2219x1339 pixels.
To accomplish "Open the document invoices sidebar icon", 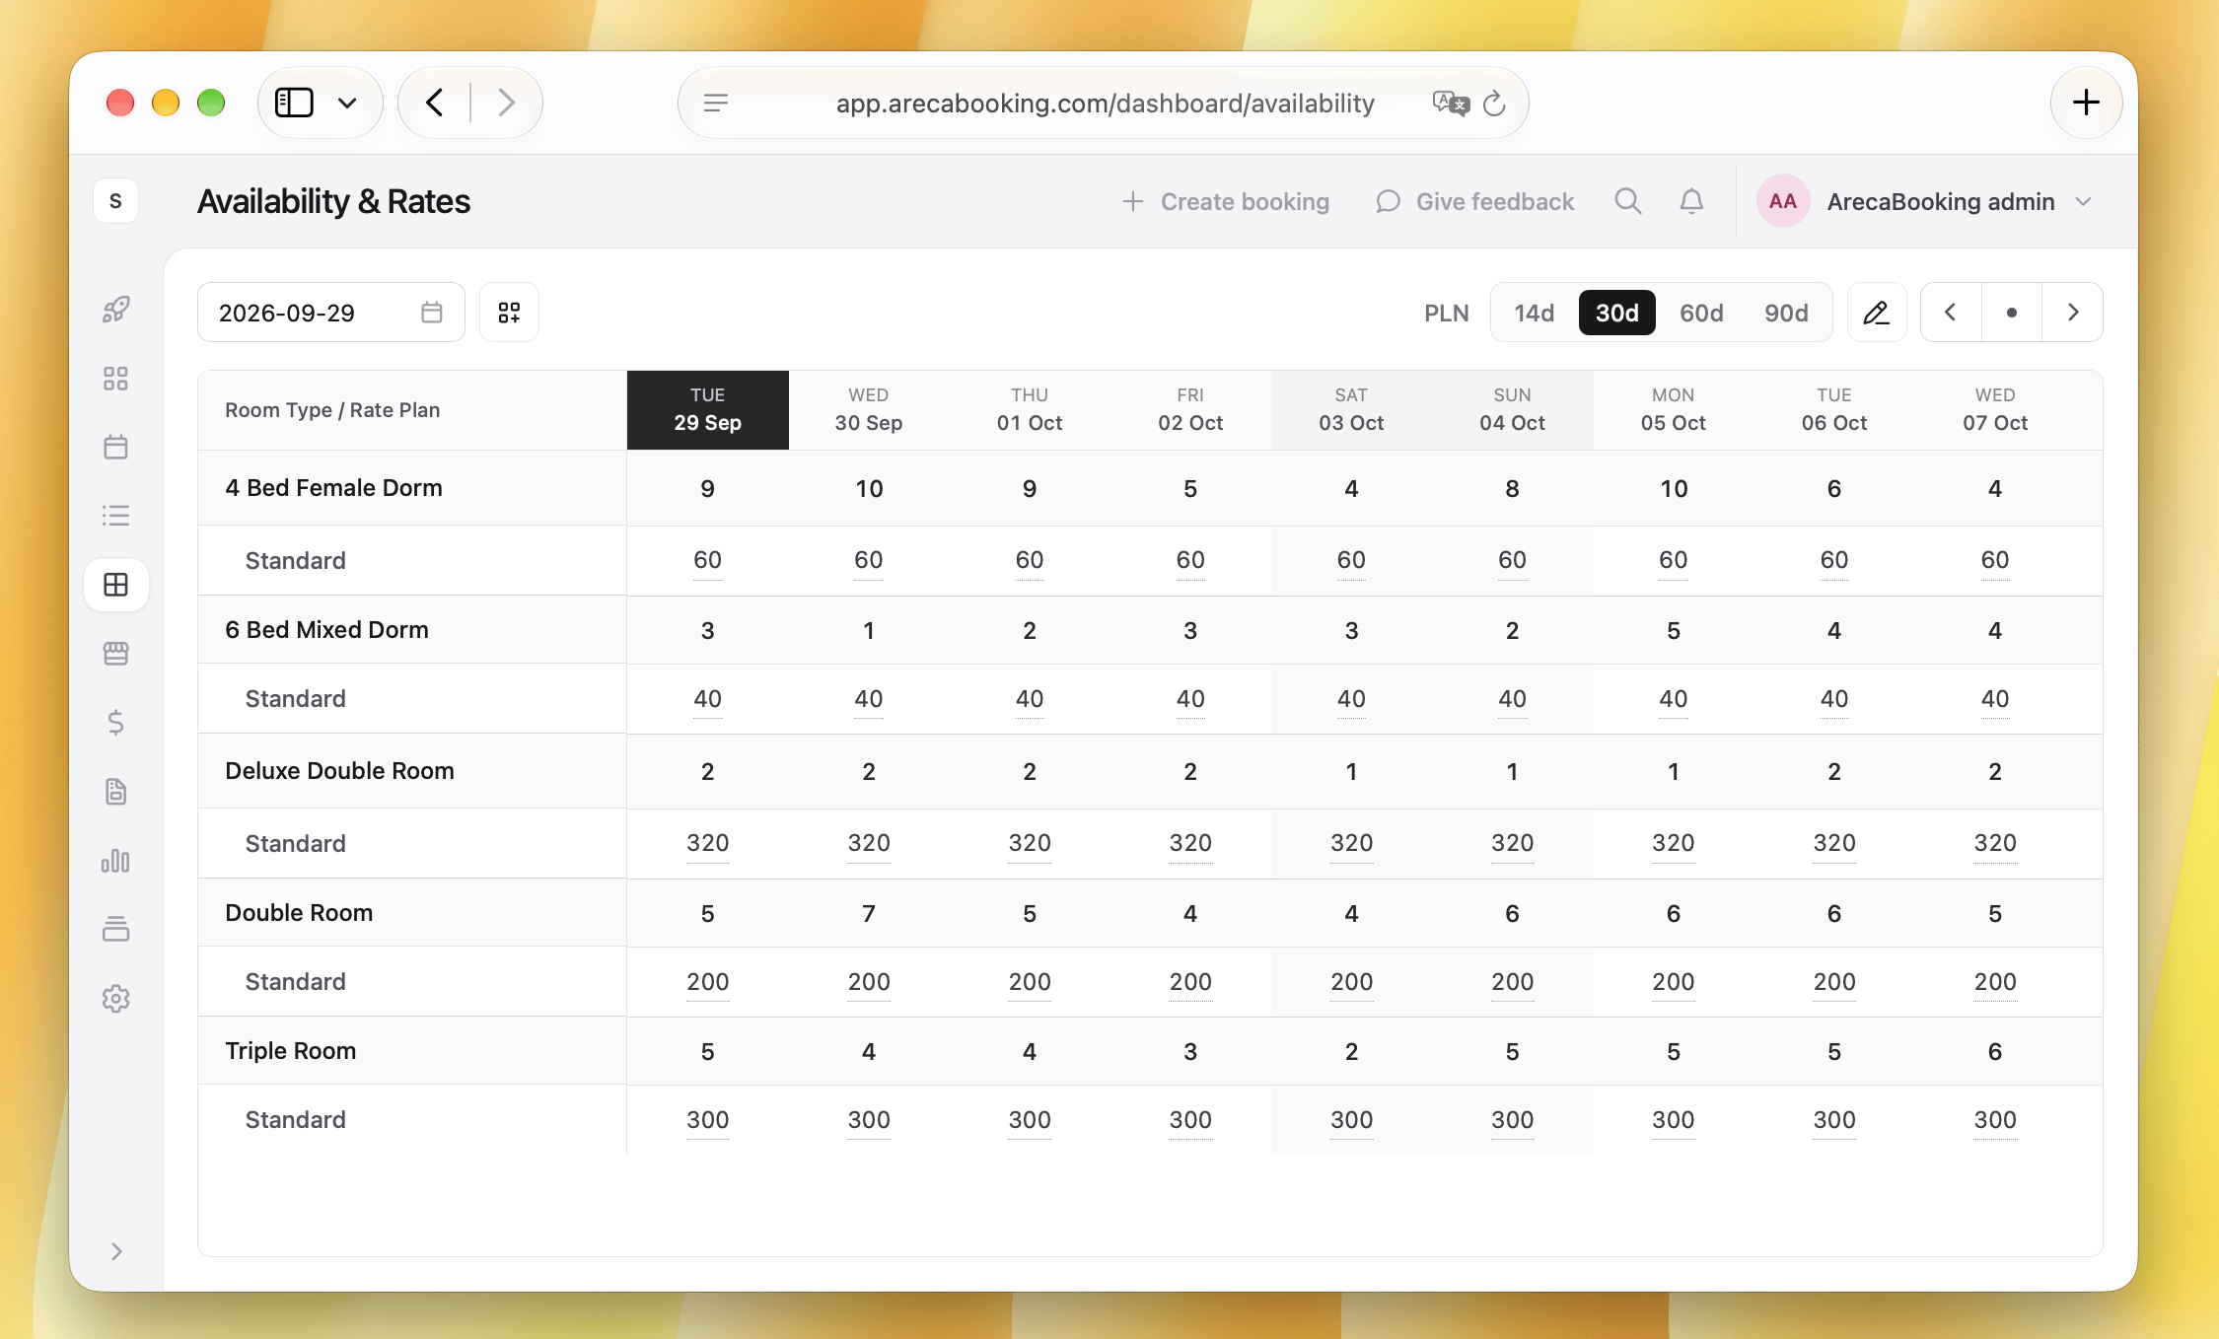I will 116,792.
